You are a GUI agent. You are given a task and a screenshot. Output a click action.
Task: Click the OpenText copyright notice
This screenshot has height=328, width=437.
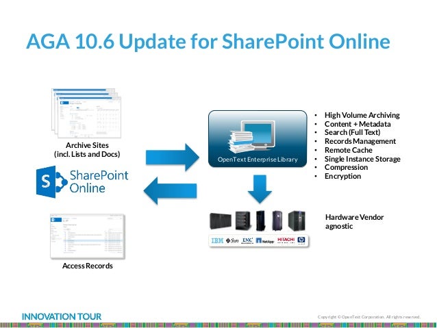pyautogui.click(x=369, y=317)
